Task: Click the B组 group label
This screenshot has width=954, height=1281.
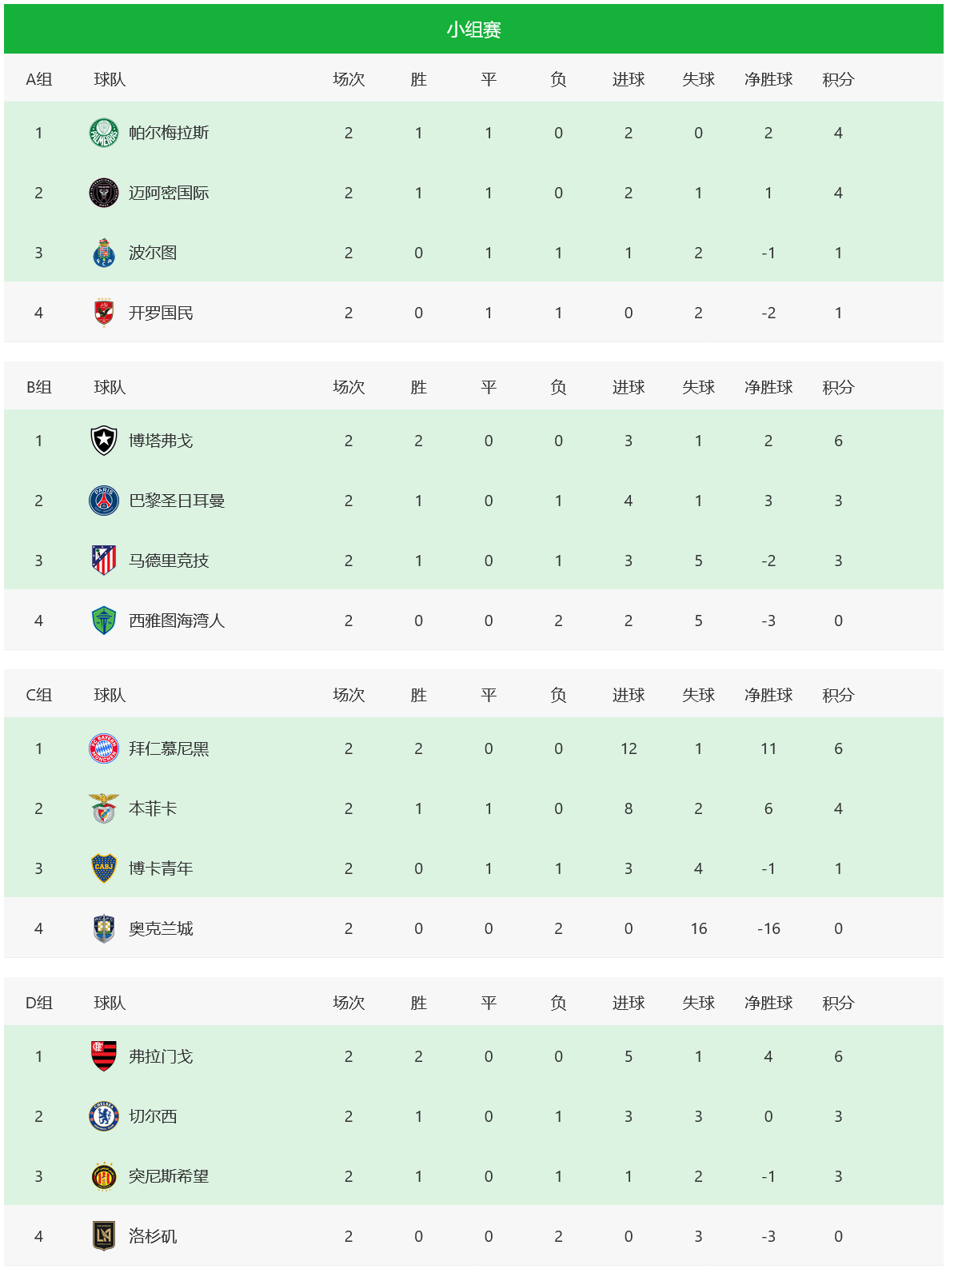Action: (39, 387)
